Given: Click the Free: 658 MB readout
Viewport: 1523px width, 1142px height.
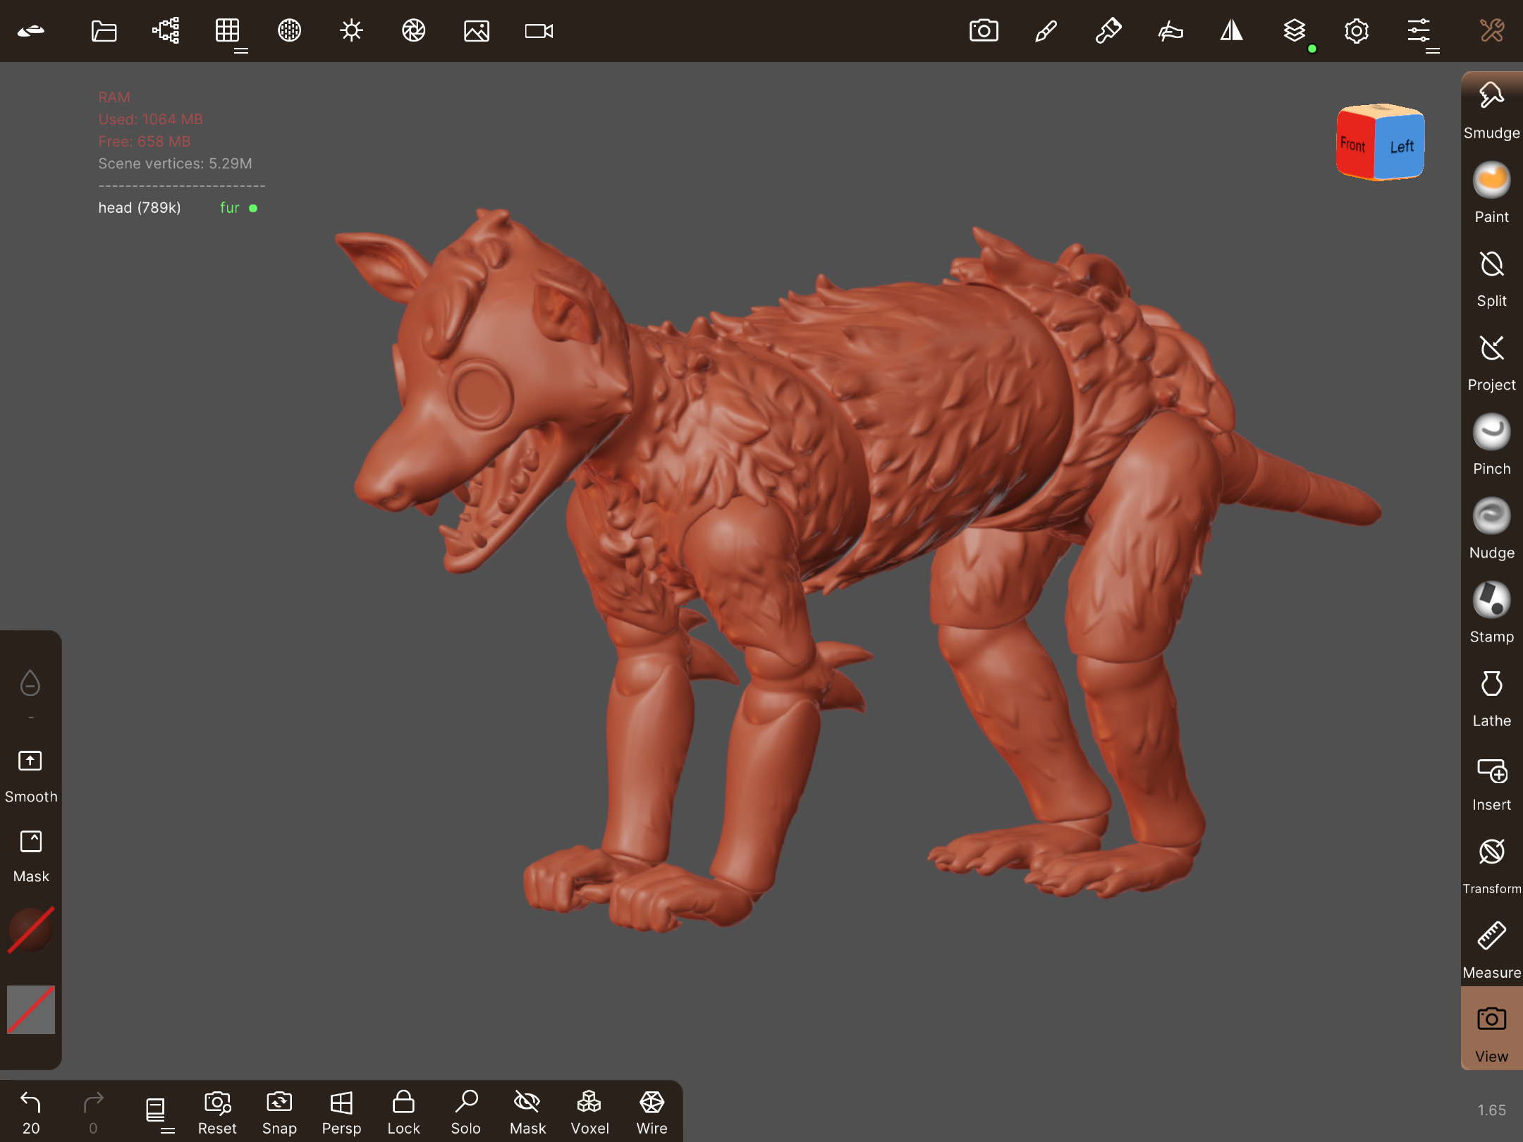Looking at the screenshot, I should [144, 142].
